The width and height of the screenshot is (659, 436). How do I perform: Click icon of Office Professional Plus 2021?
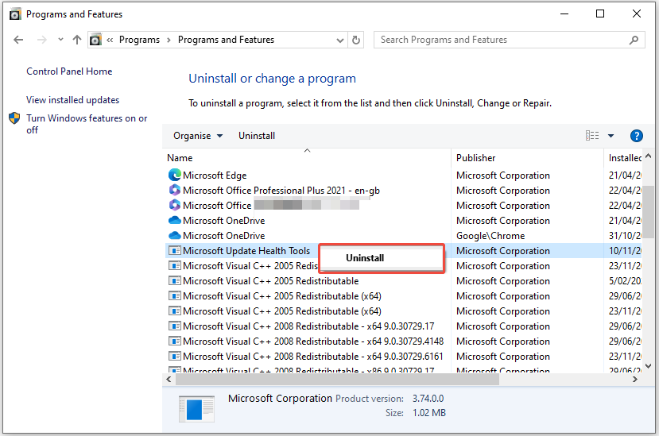[174, 190]
